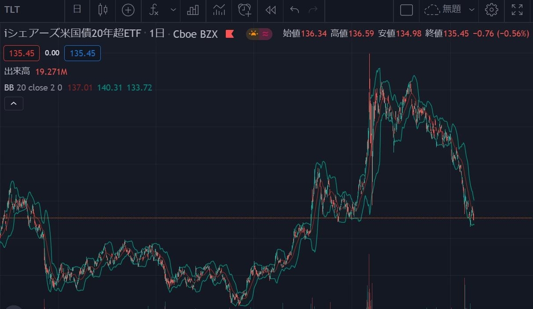Viewport: 533px width, 309px height.
Task: Click the 137.01 BB basis value
Action: pos(80,88)
